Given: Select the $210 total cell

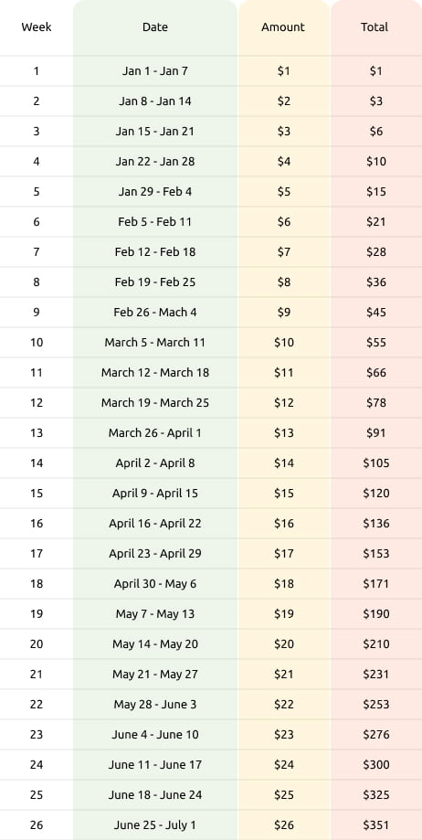Looking at the screenshot, I should [376, 643].
